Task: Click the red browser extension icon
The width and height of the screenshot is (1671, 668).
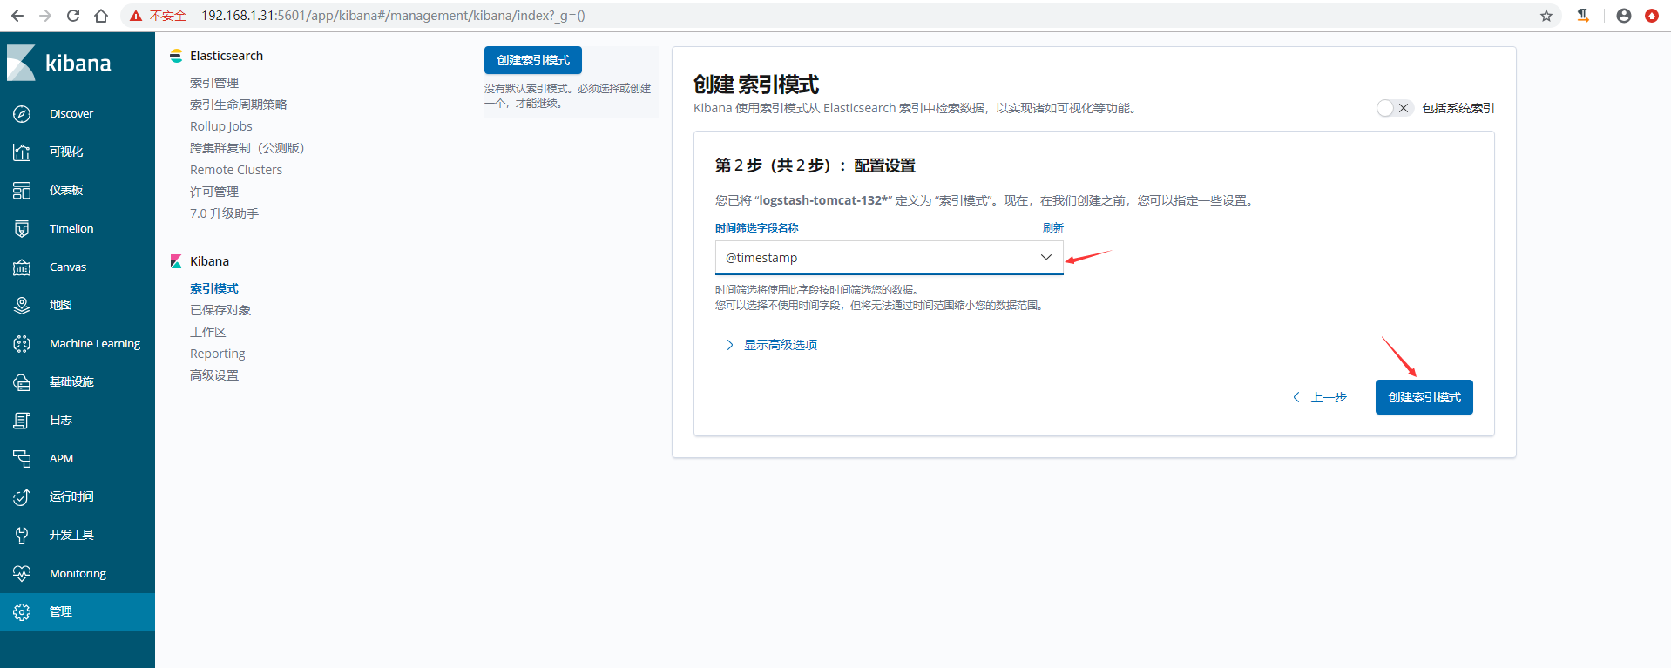Action: [x=1652, y=16]
